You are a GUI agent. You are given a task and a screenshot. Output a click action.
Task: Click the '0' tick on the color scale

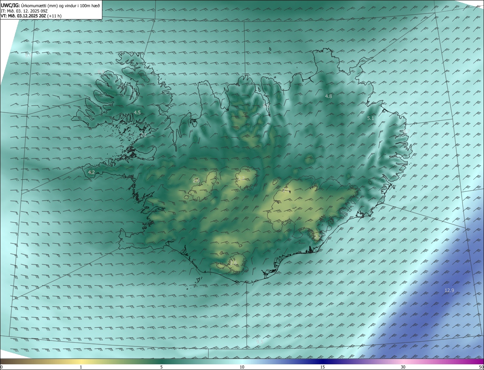pos(2,367)
